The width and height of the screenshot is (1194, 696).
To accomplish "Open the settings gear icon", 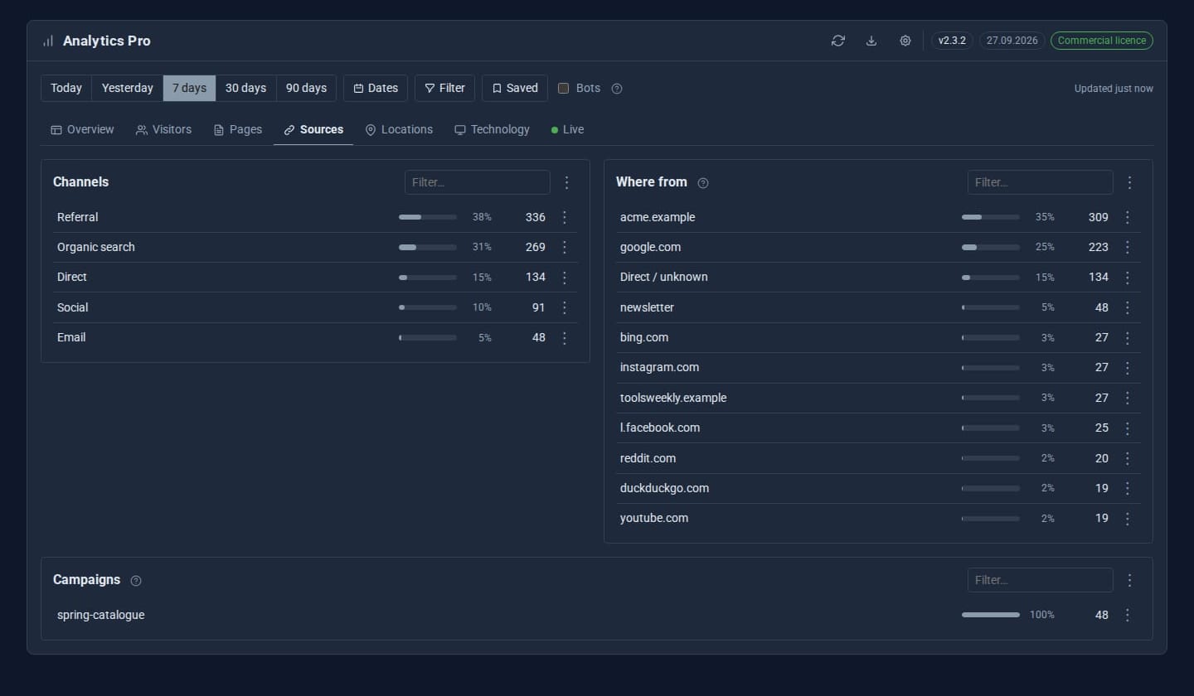I will tap(905, 41).
